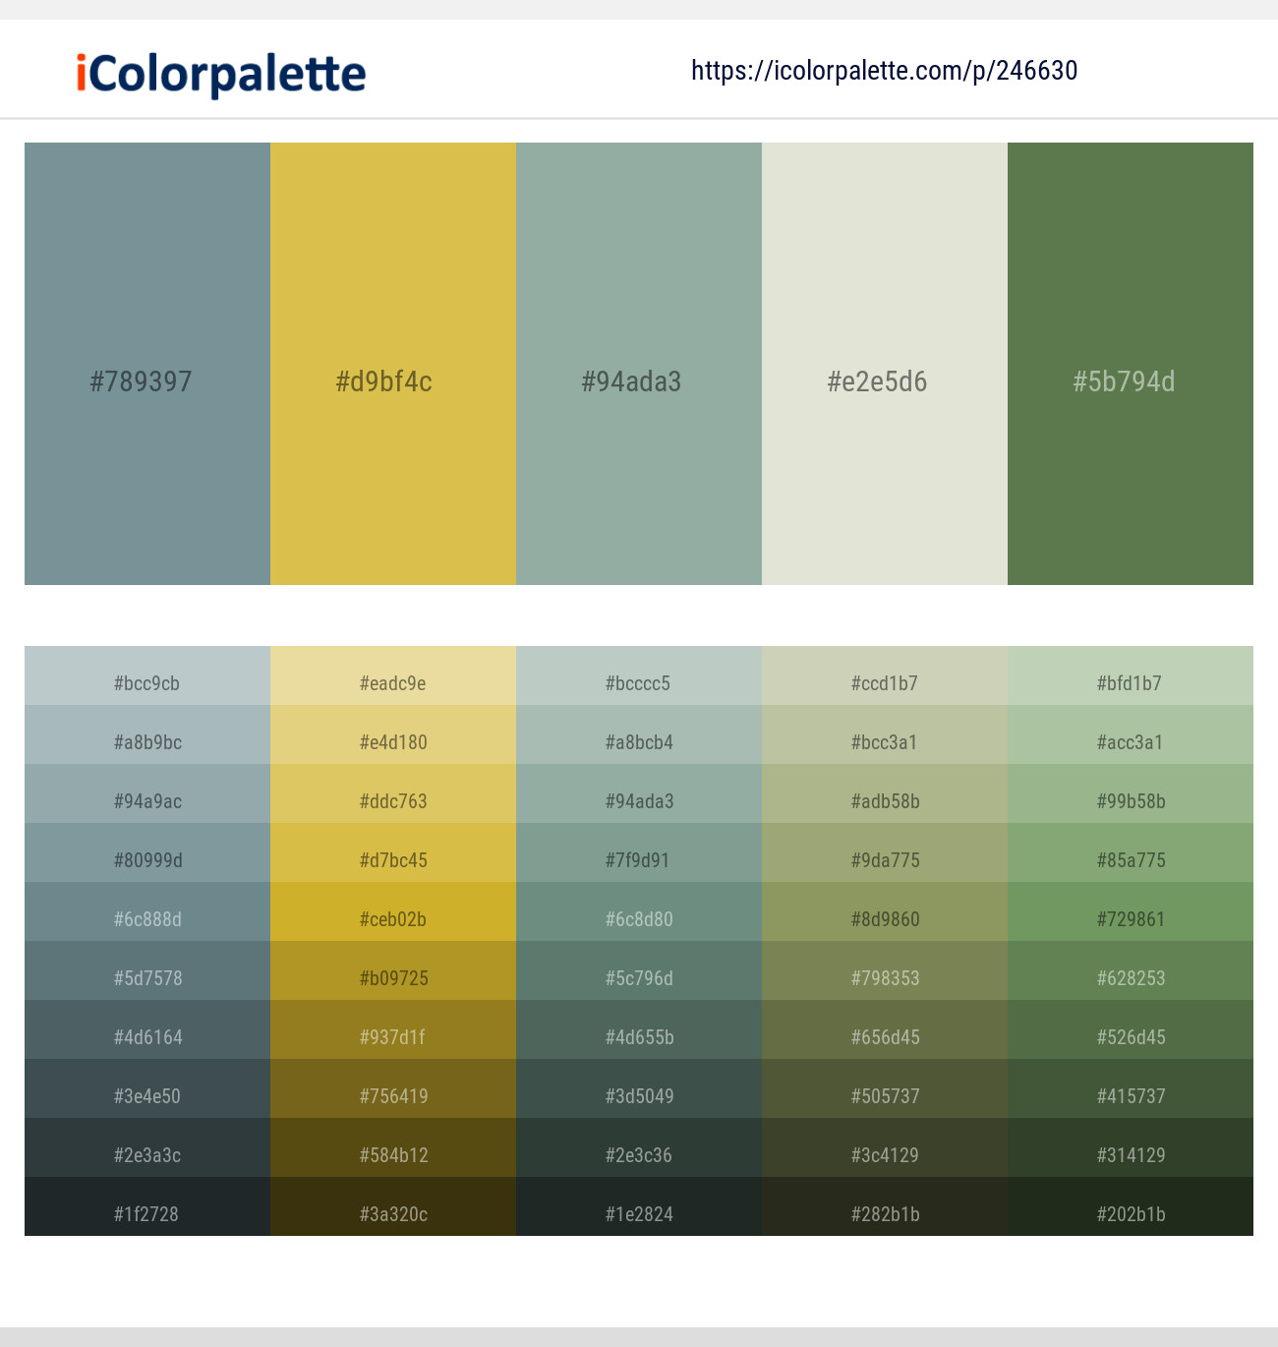
Task: Select the #bfd1b7 shade tile
Action: click(1130, 683)
